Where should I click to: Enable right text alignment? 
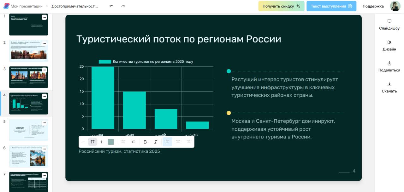[x=188, y=142]
